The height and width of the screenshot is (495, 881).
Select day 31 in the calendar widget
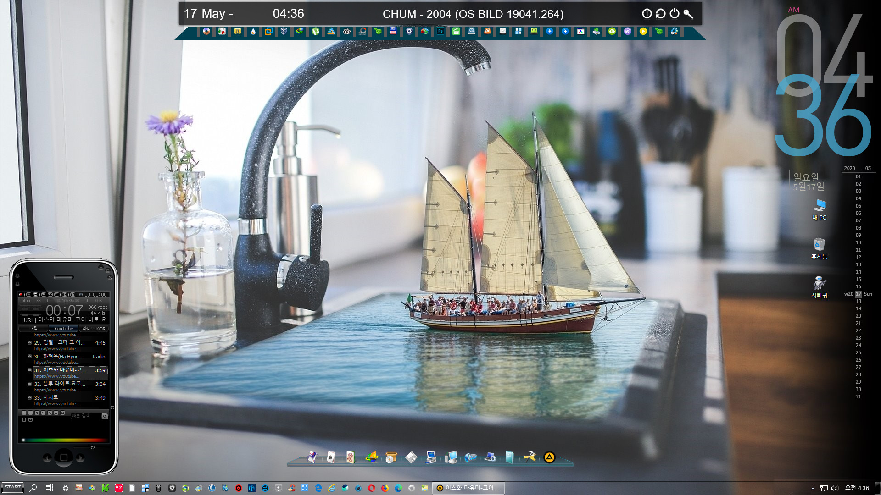(x=858, y=396)
